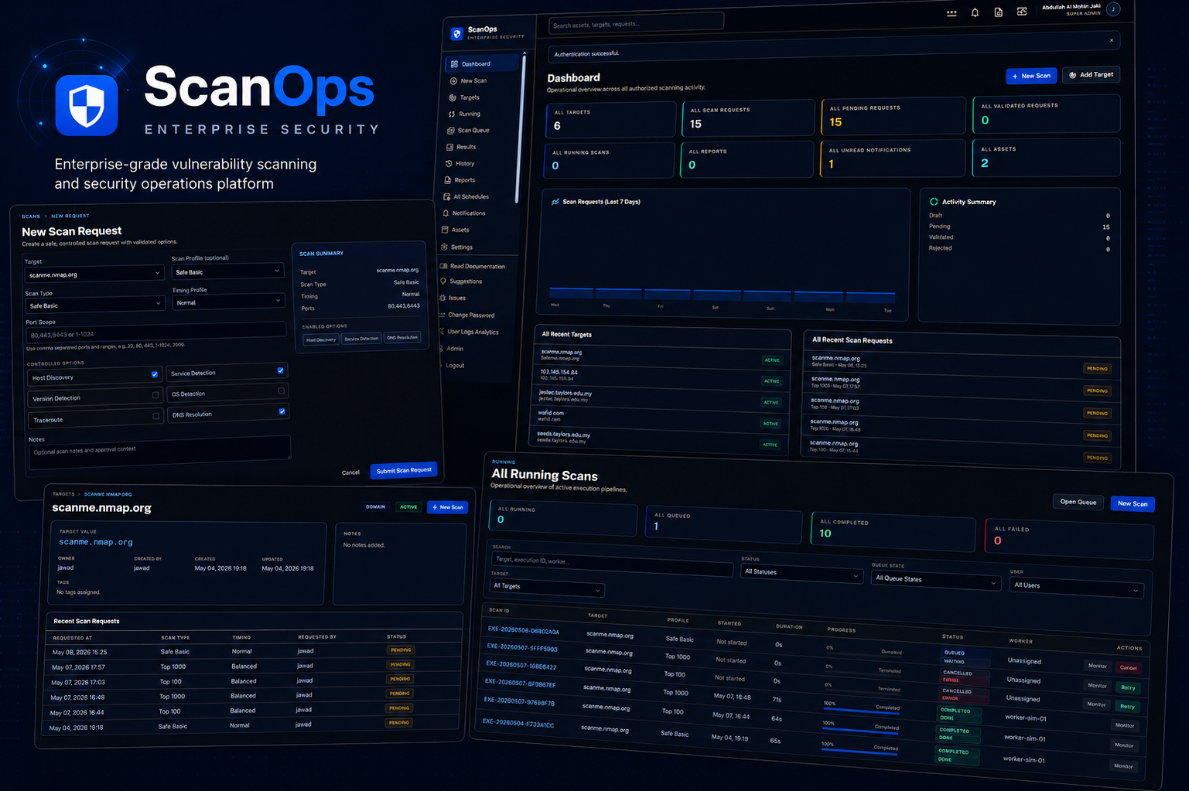Click the Reports document icon in sidebar
This screenshot has height=791, width=1189.
pos(448,179)
